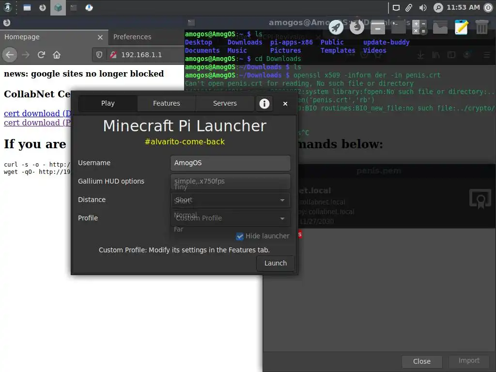Viewport: 496px width, 372px height.
Task: Expand the Profile dropdown
Action: pyautogui.click(x=231, y=218)
